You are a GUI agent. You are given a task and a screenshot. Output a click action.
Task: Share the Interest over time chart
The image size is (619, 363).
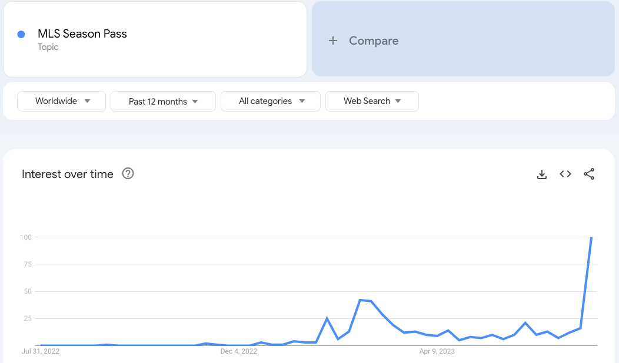(x=589, y=174)
